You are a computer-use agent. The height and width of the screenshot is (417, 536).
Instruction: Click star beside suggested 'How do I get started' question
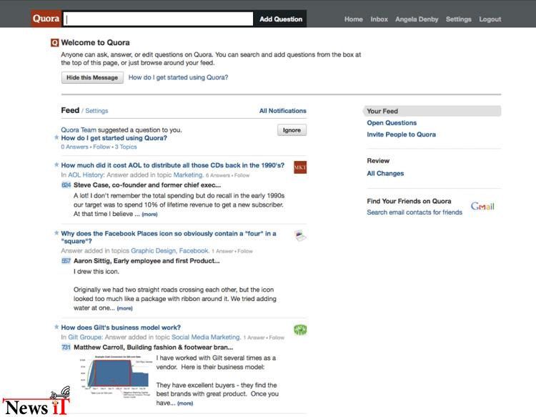(x=56, y=137)
